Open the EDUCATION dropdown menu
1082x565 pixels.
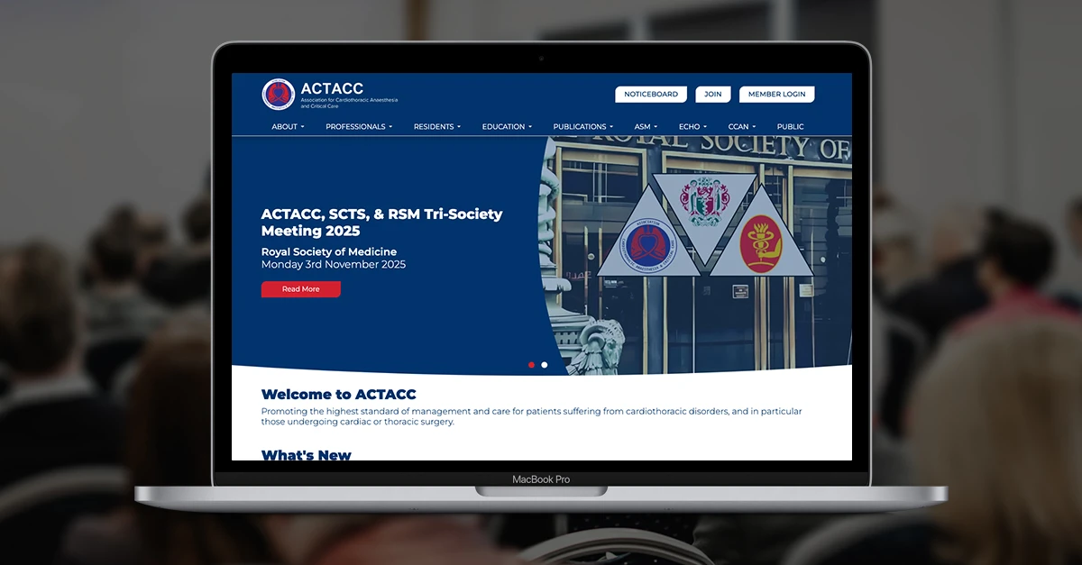pyautogui.click(x=507, y=127)
